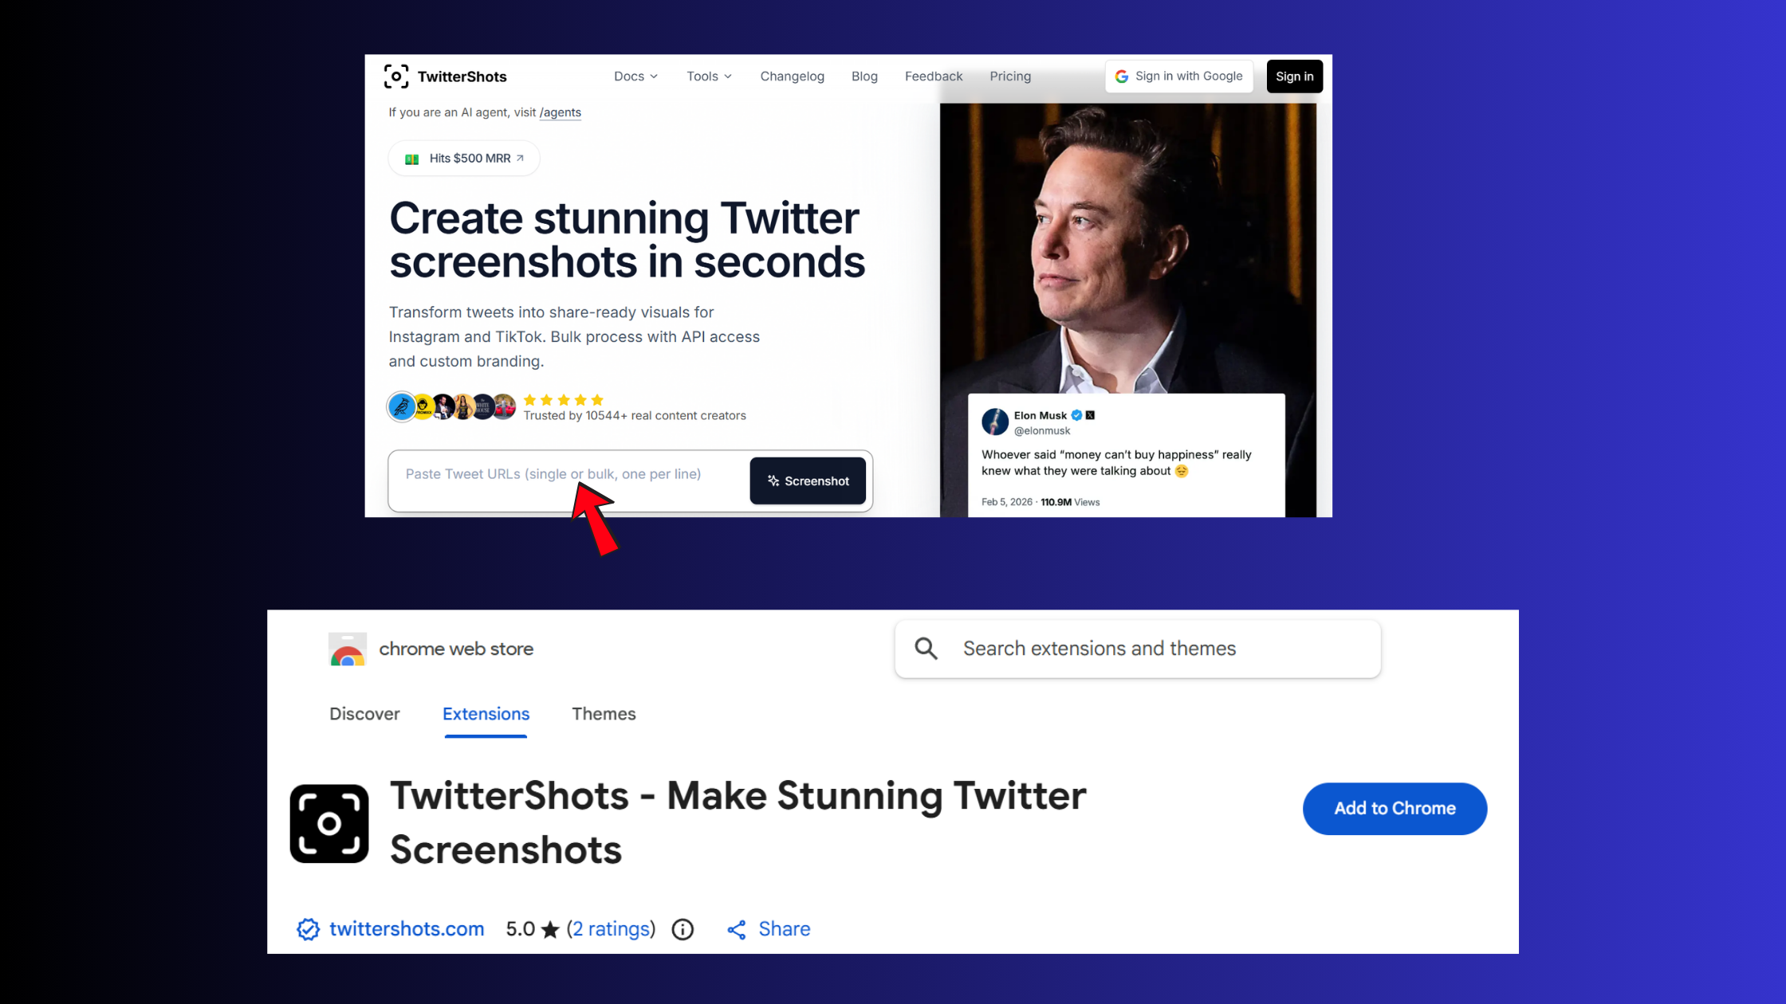Open the Hits $500 MRR badge
Screen dimensions: 1786x1004
click(463, 159)
